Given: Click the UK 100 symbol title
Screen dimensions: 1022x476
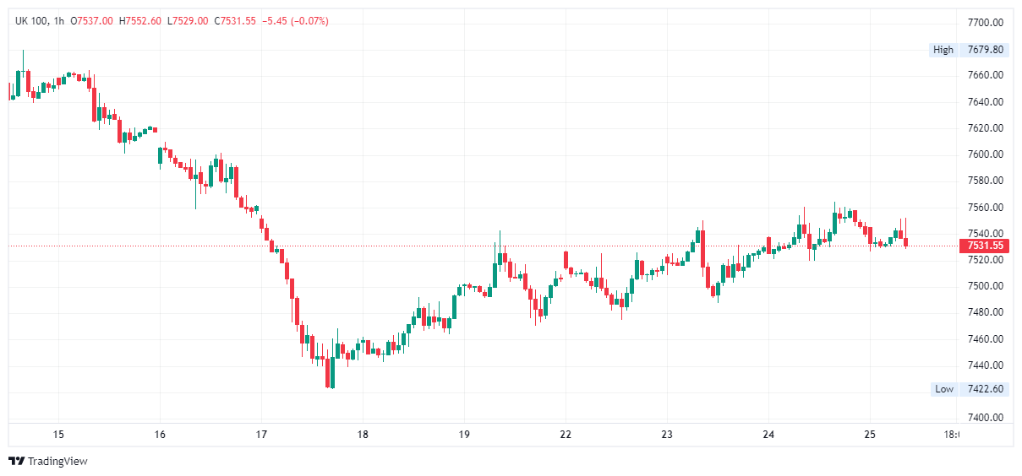Looking at the screenshot, I should point(30,20).
